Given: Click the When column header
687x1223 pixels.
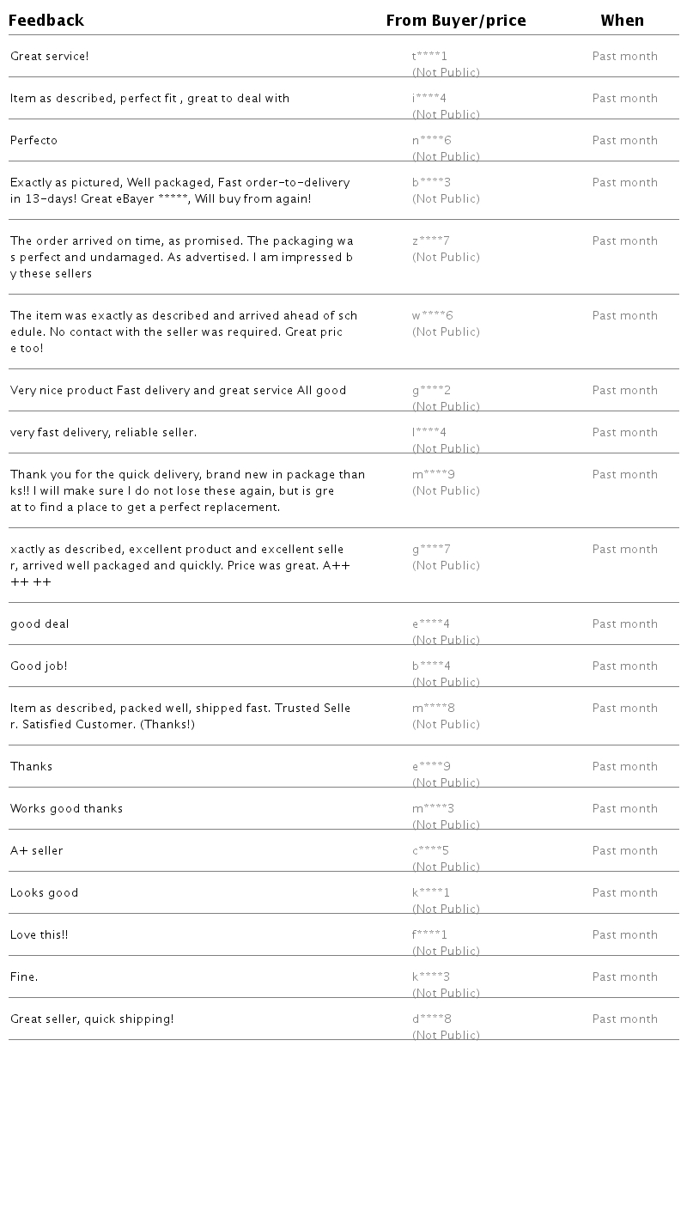Looking at the screenshot, I should tap(622, 21).
